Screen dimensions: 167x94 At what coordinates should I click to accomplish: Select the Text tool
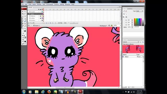tap(25, 16)
